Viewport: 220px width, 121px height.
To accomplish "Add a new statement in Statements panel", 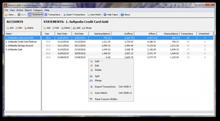I will [47, 28].
